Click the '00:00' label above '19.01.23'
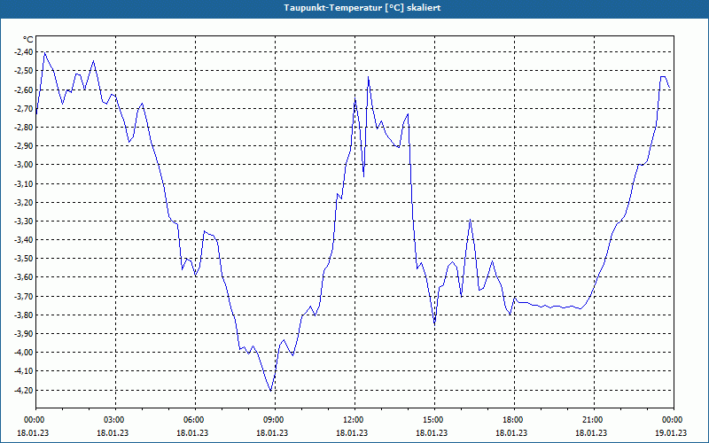 tap(674, 420)
